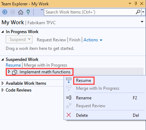This screenshot has height=130, width=146.
Task: Close the Team Explorer panel
Action: (142, 4)
